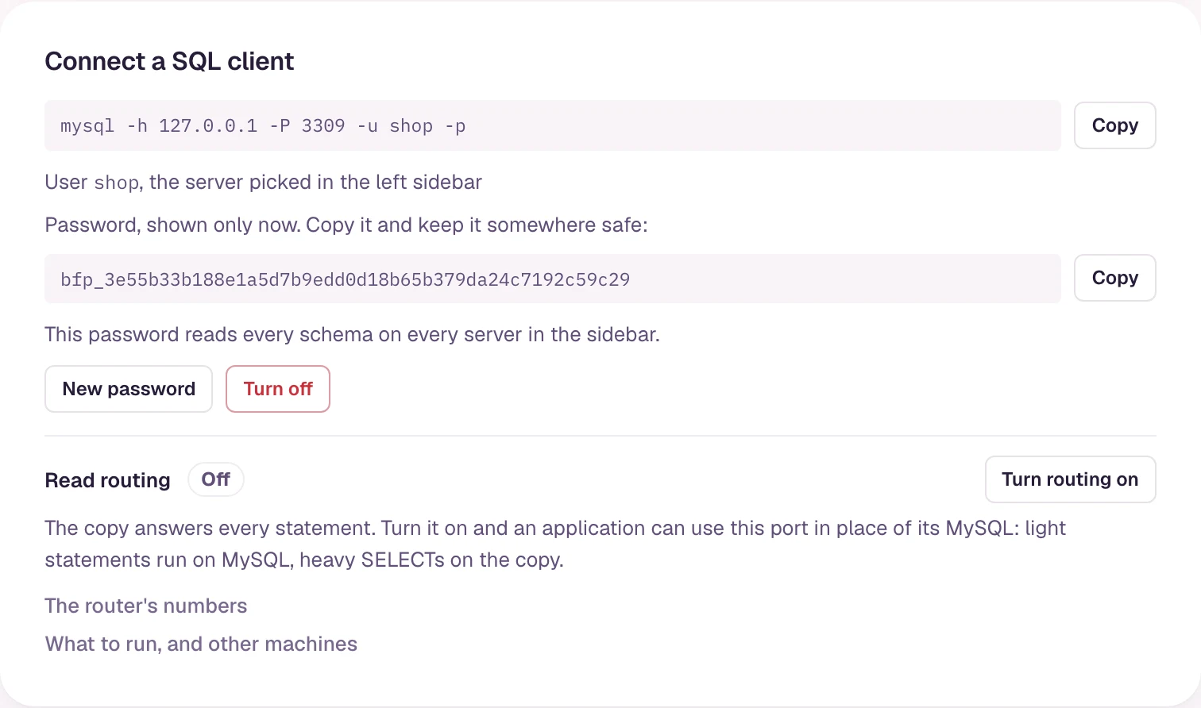Click the Connect a SQL client heading
The image size is (1201, 708).
tap(169, 61)
